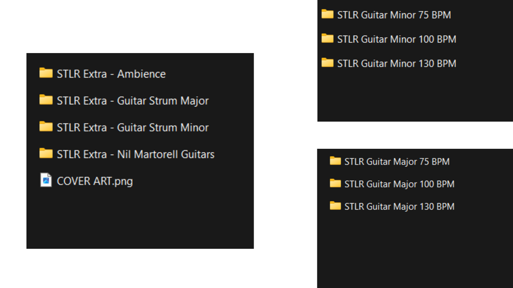Click folder icon for Guitar Major 75 BPM
This screenshot has width=513, height=288.
point(335,162)
